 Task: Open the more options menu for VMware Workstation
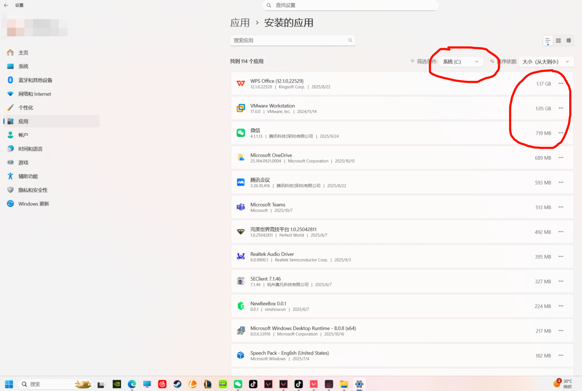pyautogui.click(x=561, y=108)
